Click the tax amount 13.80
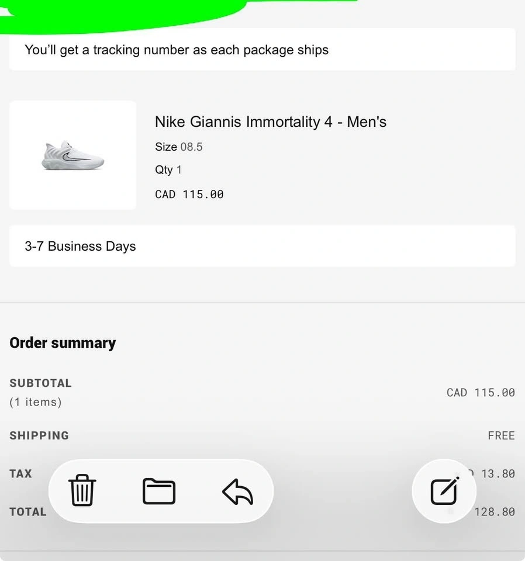Viewport: 525px width, 561px height. coord(498,473)
